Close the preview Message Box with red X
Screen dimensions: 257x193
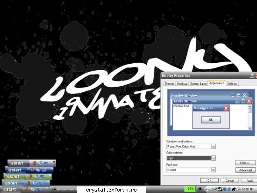point(226,108)
